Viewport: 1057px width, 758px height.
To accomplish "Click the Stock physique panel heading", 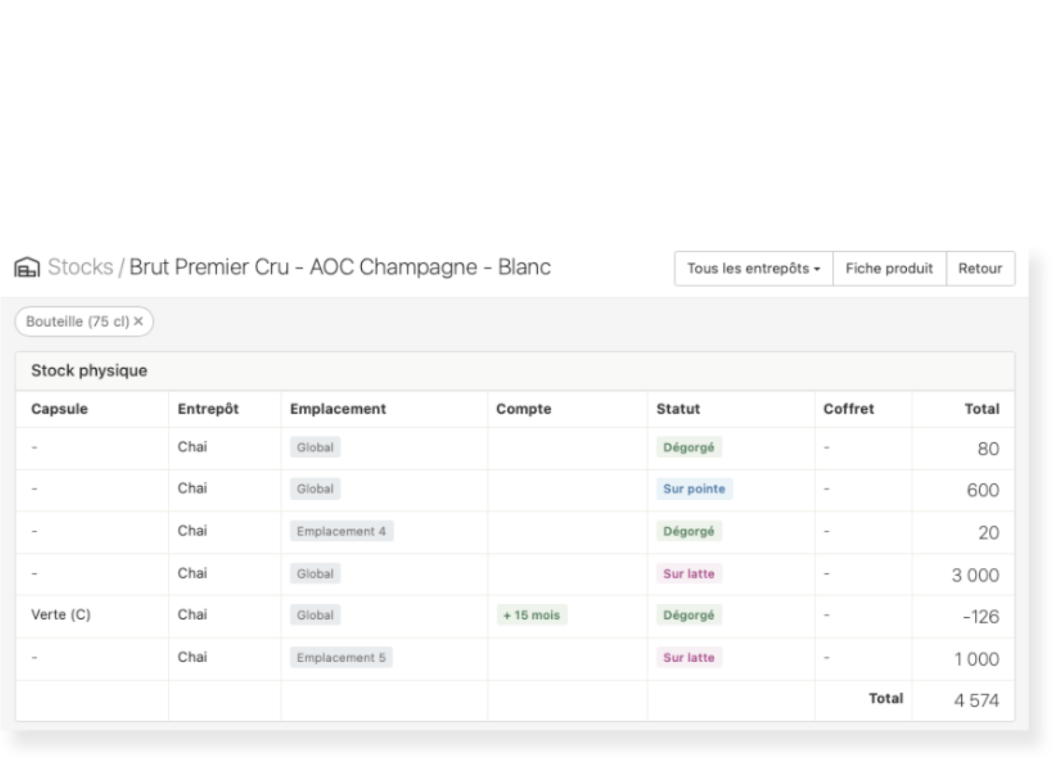I will 89,370.
